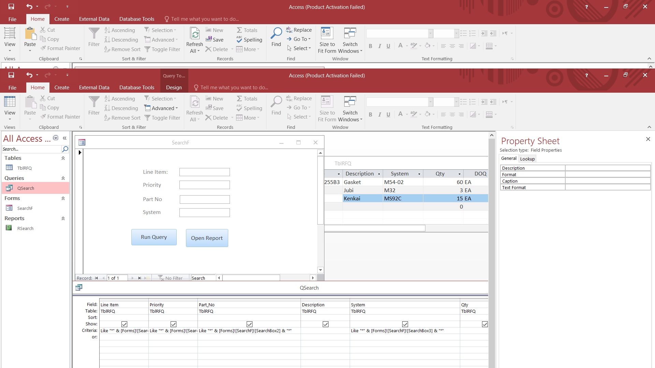Click Refresh All icon in upper ribbon
The width and height of the screenshot is (655, 368).
click(x=195, y=34)
